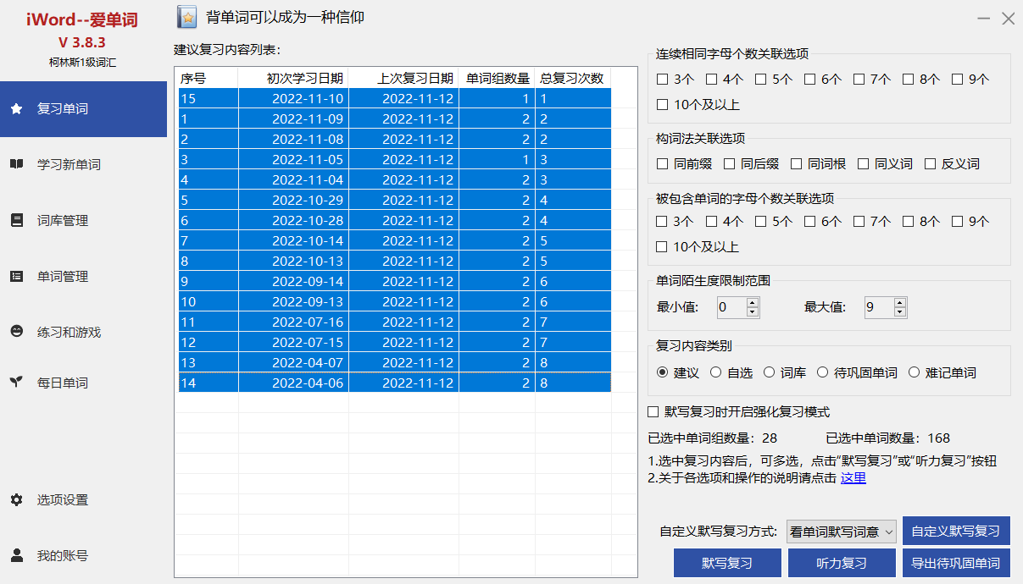The height and width of the screenshot is (584, 1023).
Task: Click the 默写复习 button
Action: point(726,563)
